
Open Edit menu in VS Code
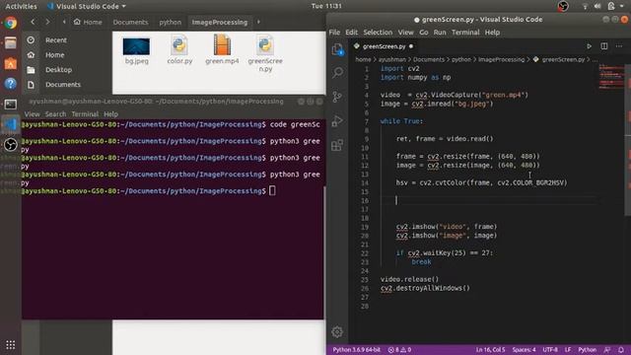351,33
